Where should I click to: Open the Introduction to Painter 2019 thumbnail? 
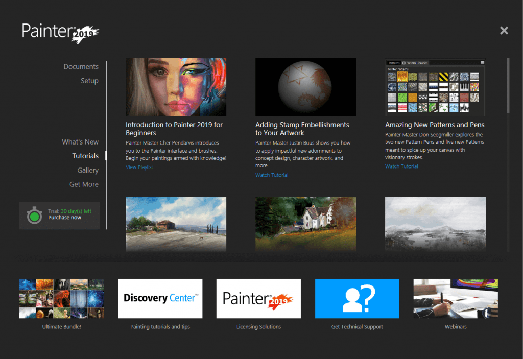(176, 87)
